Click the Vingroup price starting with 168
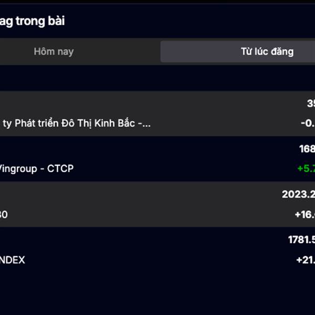 pyautogui.click(x=307, y=149)
